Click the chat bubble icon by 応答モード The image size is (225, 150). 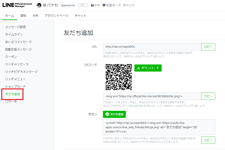point(104,5)
